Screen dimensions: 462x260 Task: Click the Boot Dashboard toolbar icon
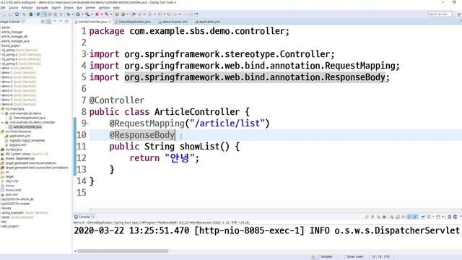click(x=31, y=14)
